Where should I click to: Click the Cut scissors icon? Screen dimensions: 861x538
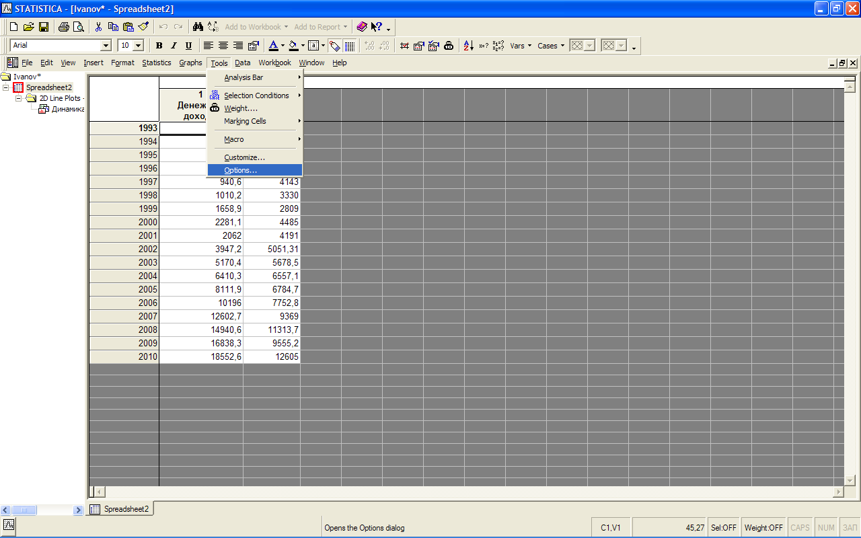click(98, 27)
